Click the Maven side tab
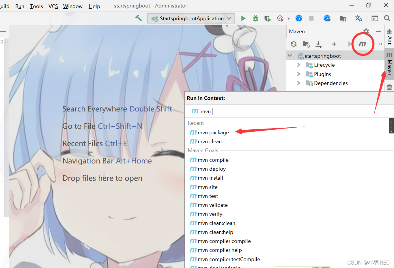 [389, 64]
